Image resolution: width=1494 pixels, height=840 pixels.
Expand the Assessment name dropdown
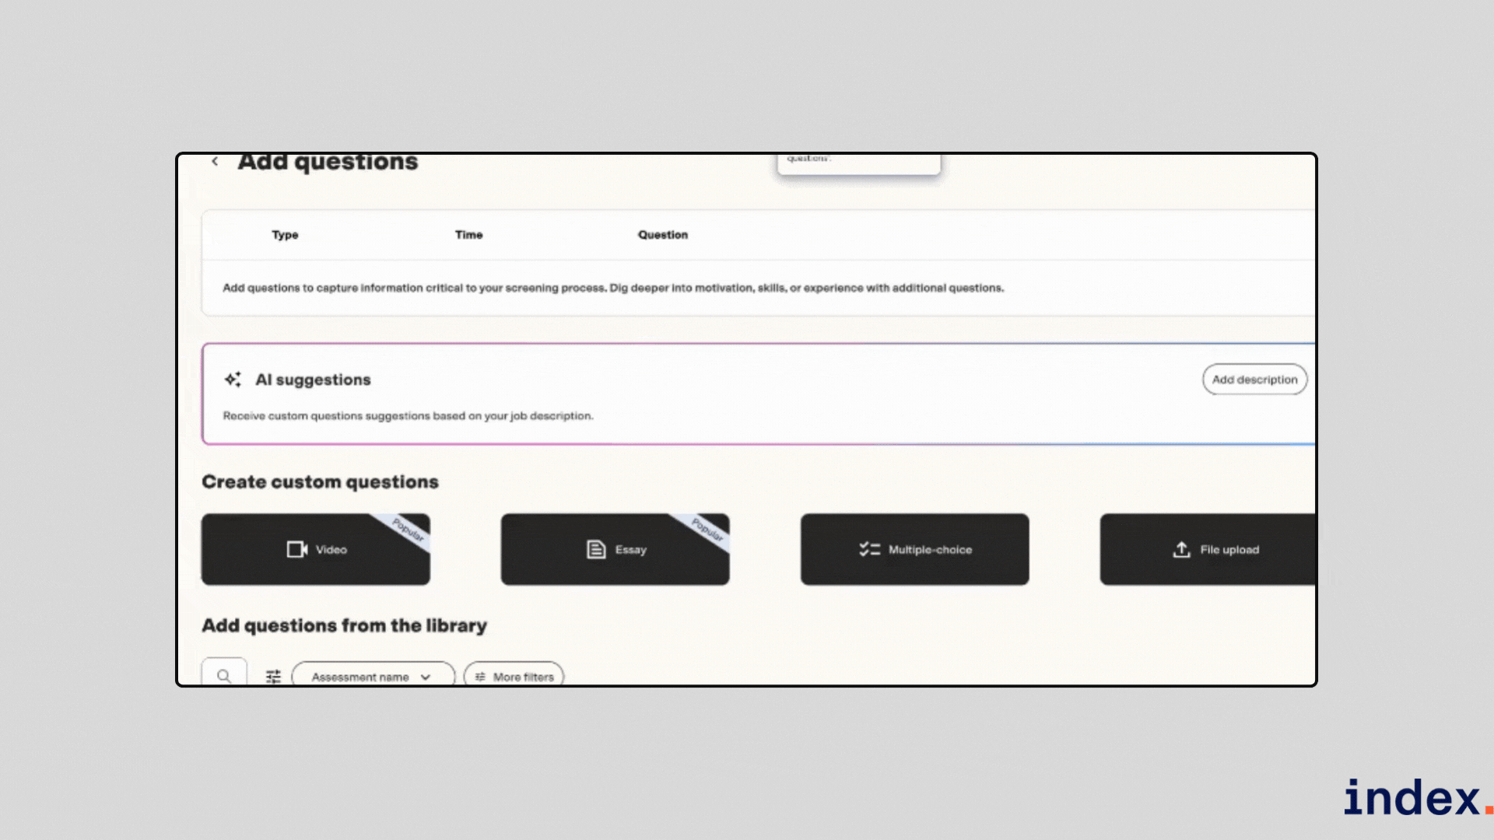pyautogui.click(x=360, y=677)
